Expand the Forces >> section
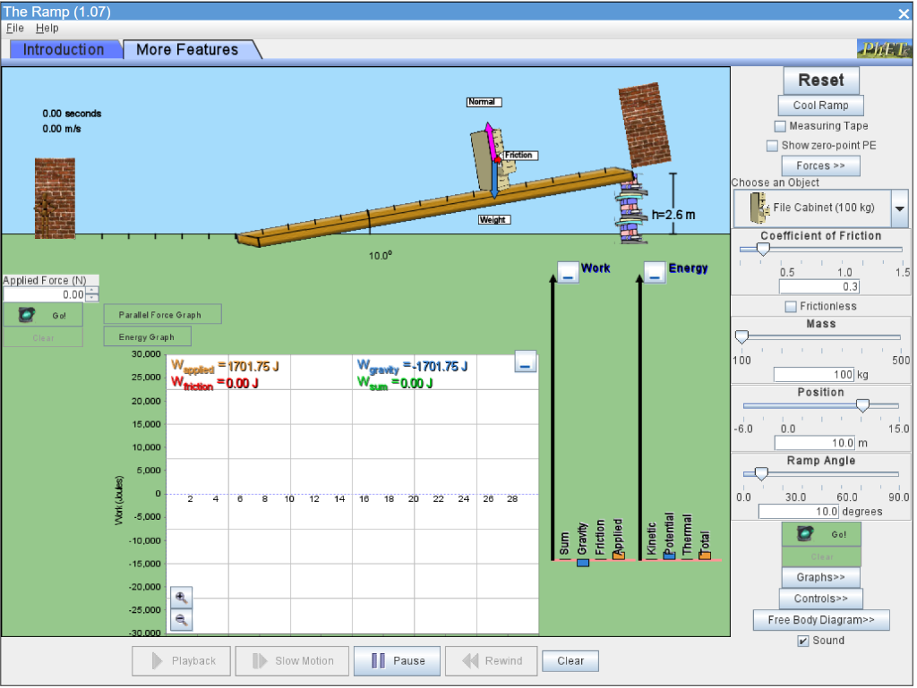 click(820, 166)
